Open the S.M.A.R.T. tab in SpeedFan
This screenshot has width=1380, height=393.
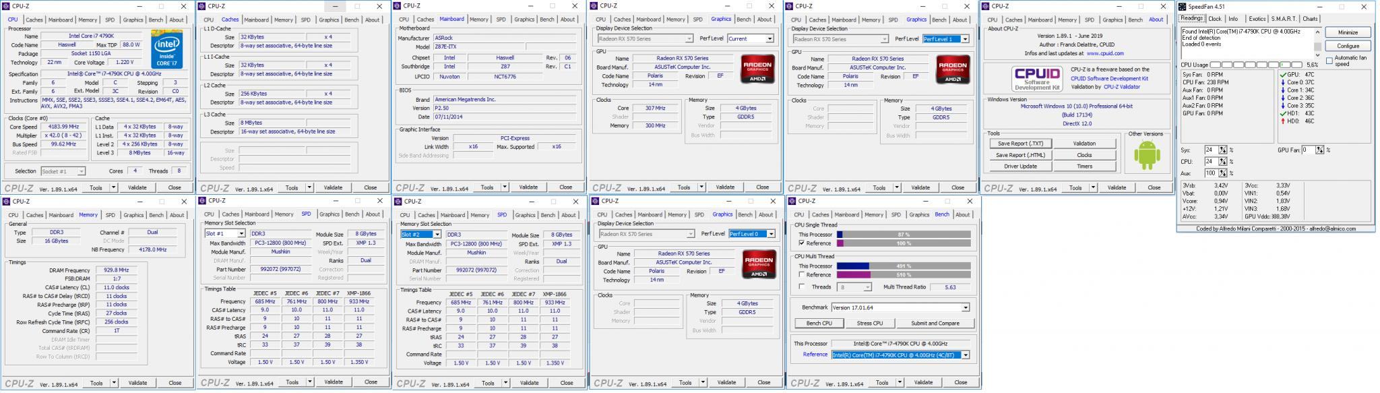[1283, 19]
